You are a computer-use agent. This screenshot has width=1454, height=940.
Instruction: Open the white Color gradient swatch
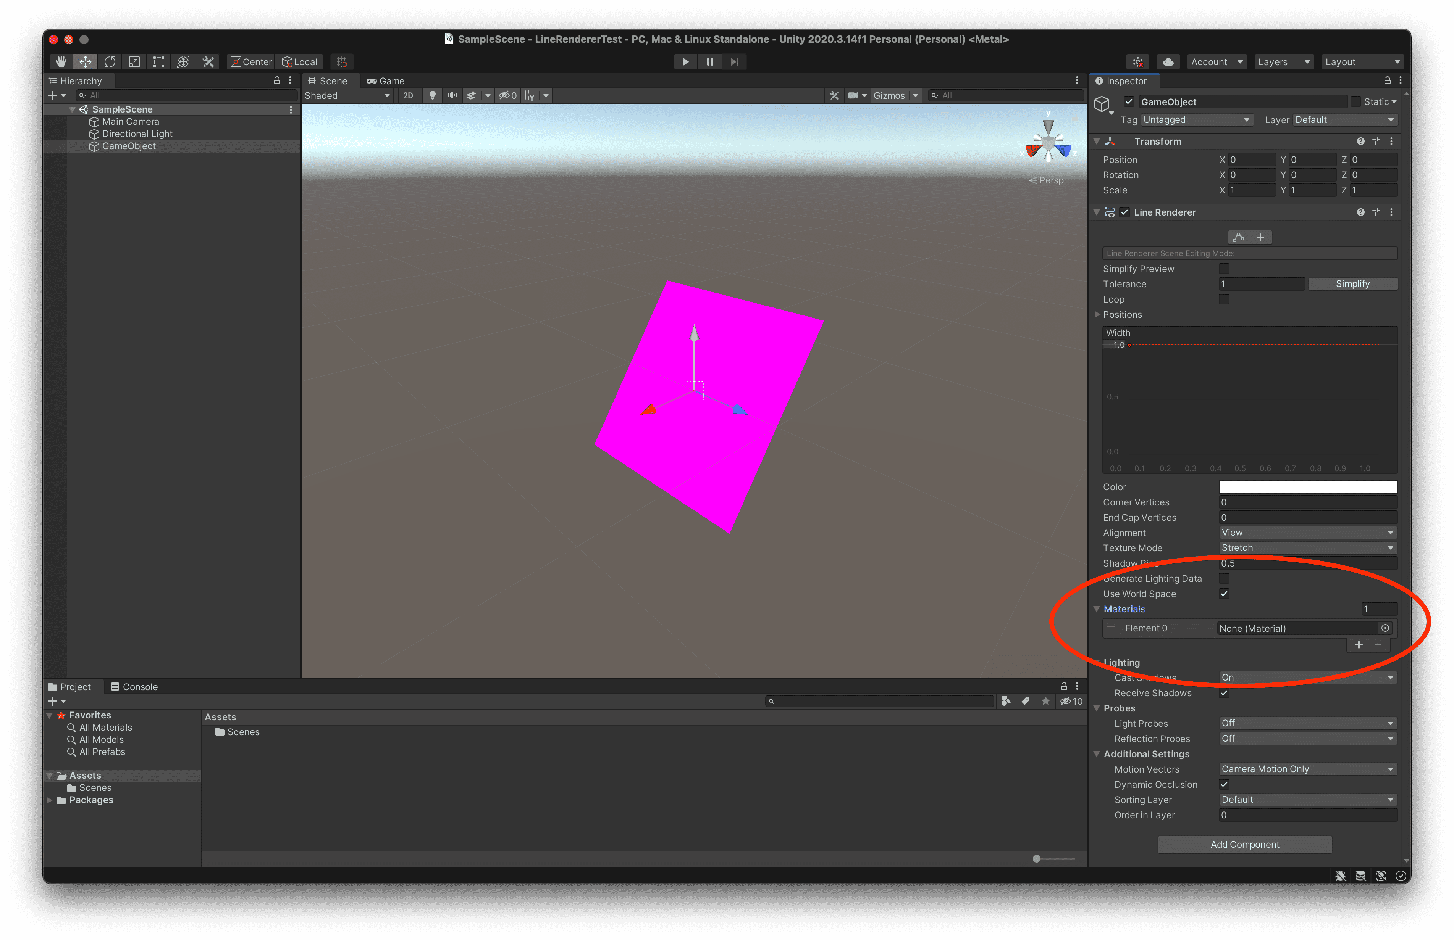tap(1307, 486)
